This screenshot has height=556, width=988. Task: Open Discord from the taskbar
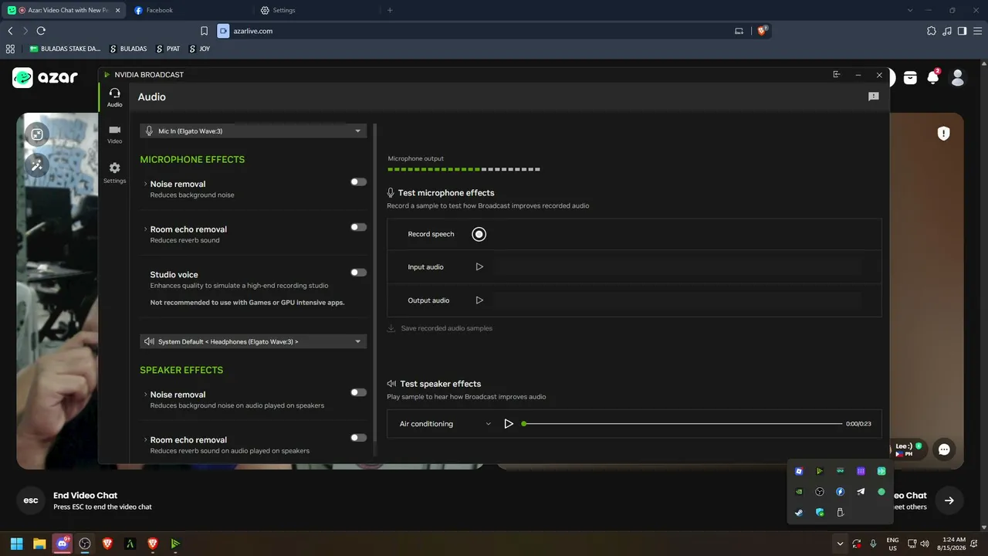point(63,544)
